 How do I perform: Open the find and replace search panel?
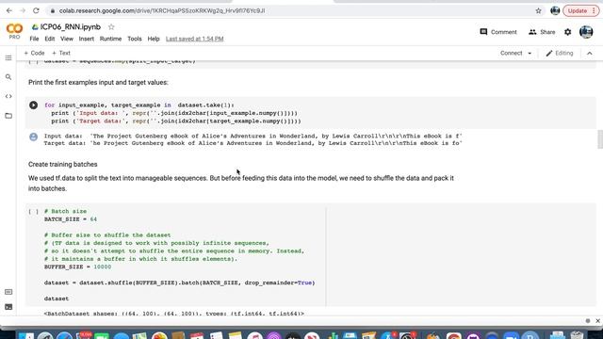tap(8, 77)
